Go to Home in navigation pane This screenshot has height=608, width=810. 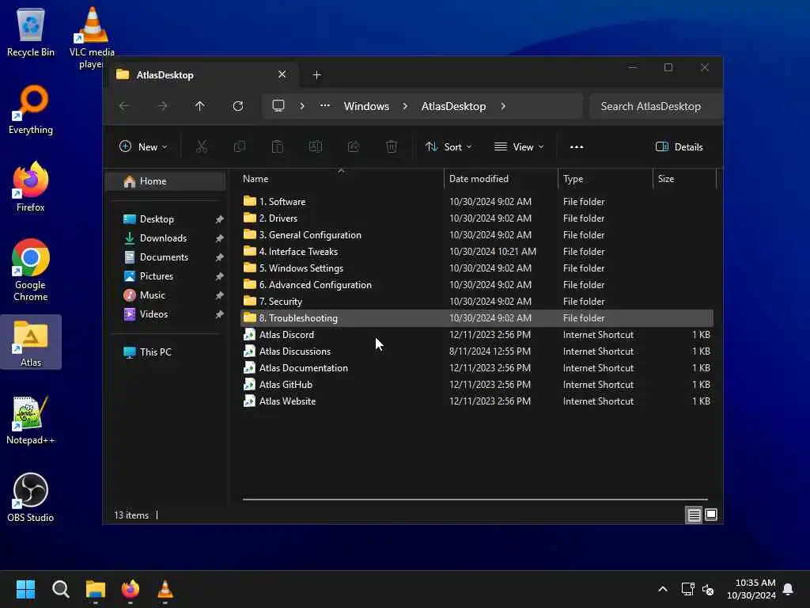click(165, 181)
